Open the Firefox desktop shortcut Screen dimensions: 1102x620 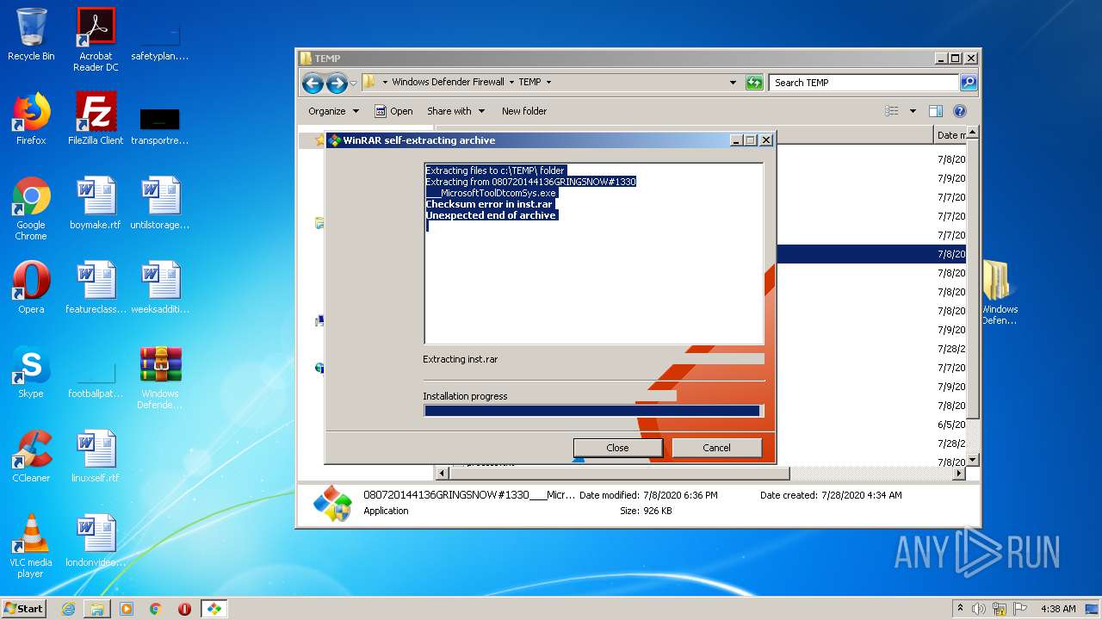coord(31,119)
